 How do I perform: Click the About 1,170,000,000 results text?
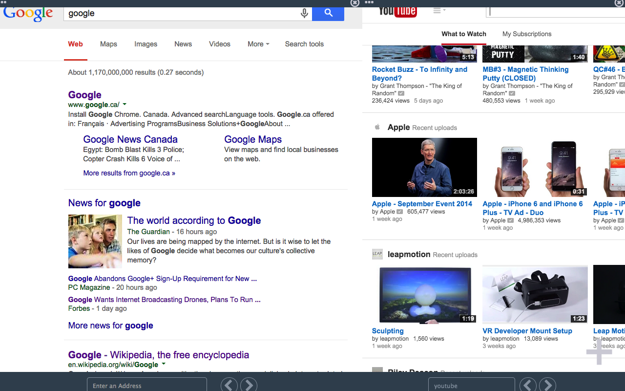tap(136, 72)
